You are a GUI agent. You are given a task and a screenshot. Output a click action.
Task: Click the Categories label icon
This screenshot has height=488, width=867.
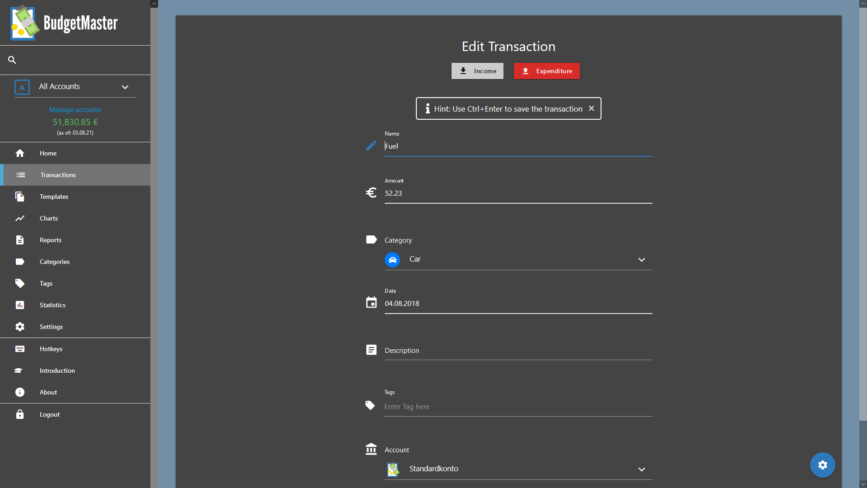pyautogui.click(x=20, y=262)
